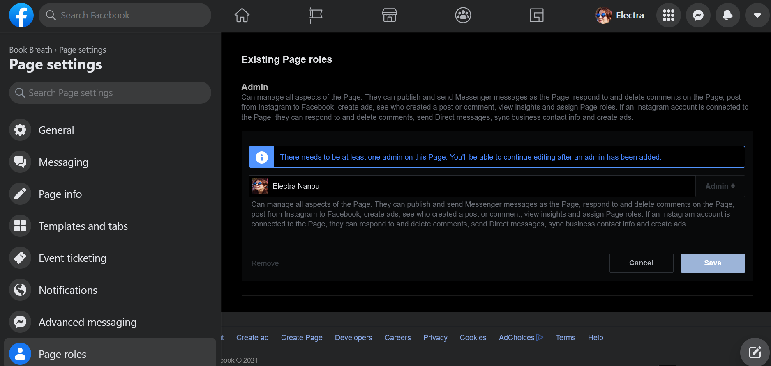Viewport: 771px width, 366px height.
Task: Open the Gaming icon in top bar
Action: pos(536,16)
